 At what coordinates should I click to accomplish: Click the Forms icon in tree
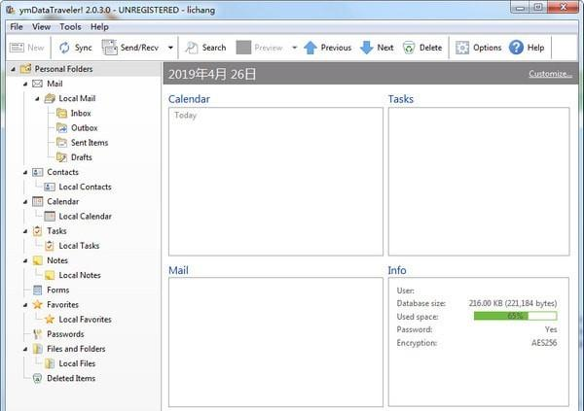point(38,291)
